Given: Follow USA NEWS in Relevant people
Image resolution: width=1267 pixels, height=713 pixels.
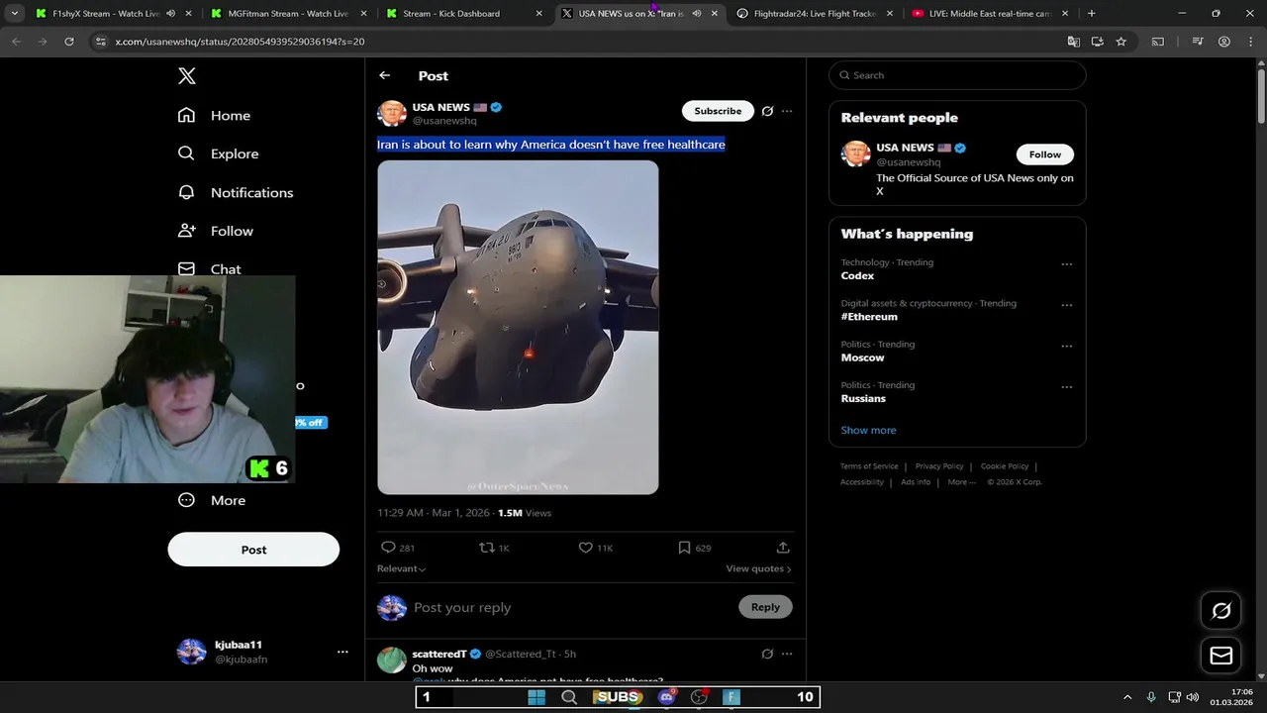Looking at the screenshot, I should tap(1044, 154).
